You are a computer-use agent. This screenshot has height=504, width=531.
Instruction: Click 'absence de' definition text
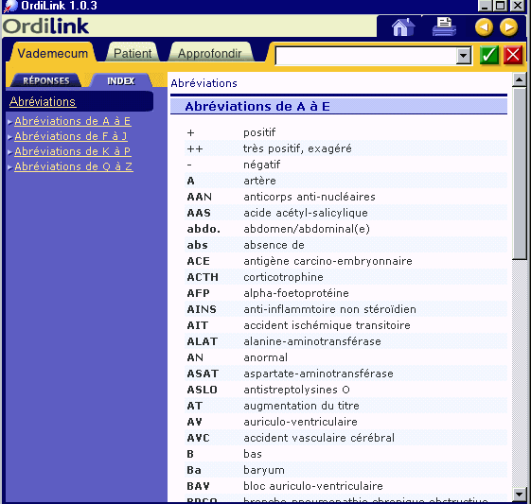(274, 245)
